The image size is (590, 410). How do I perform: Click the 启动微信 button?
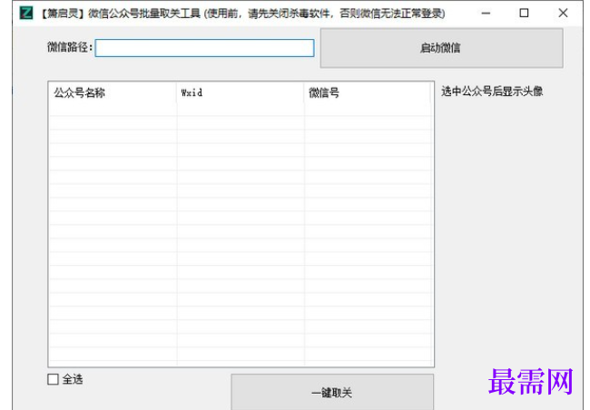point(441,48)
